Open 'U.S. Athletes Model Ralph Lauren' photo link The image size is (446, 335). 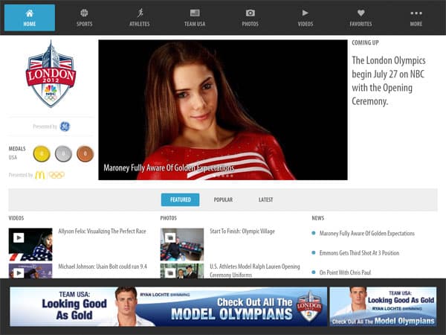pos(255,270)
